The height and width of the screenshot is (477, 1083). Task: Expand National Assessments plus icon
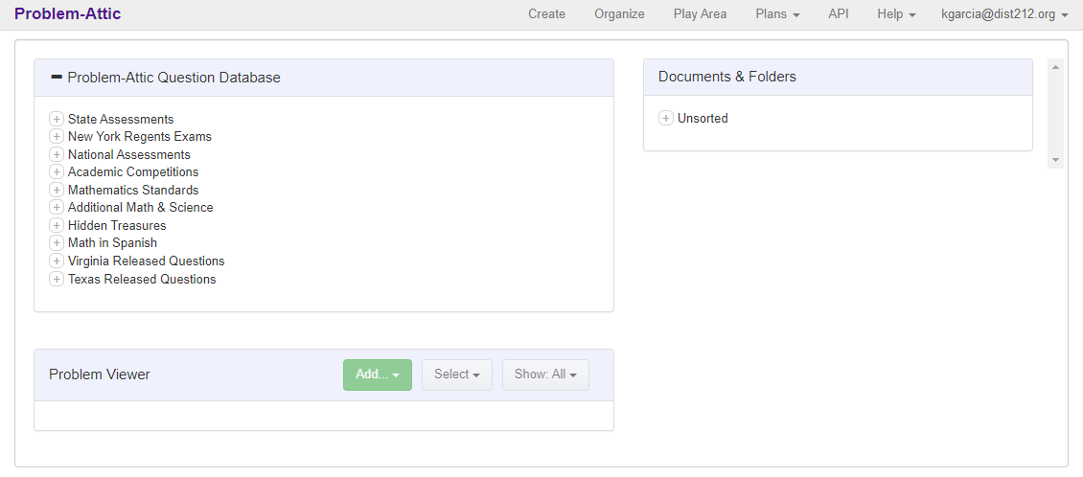[x=57, y=154]
